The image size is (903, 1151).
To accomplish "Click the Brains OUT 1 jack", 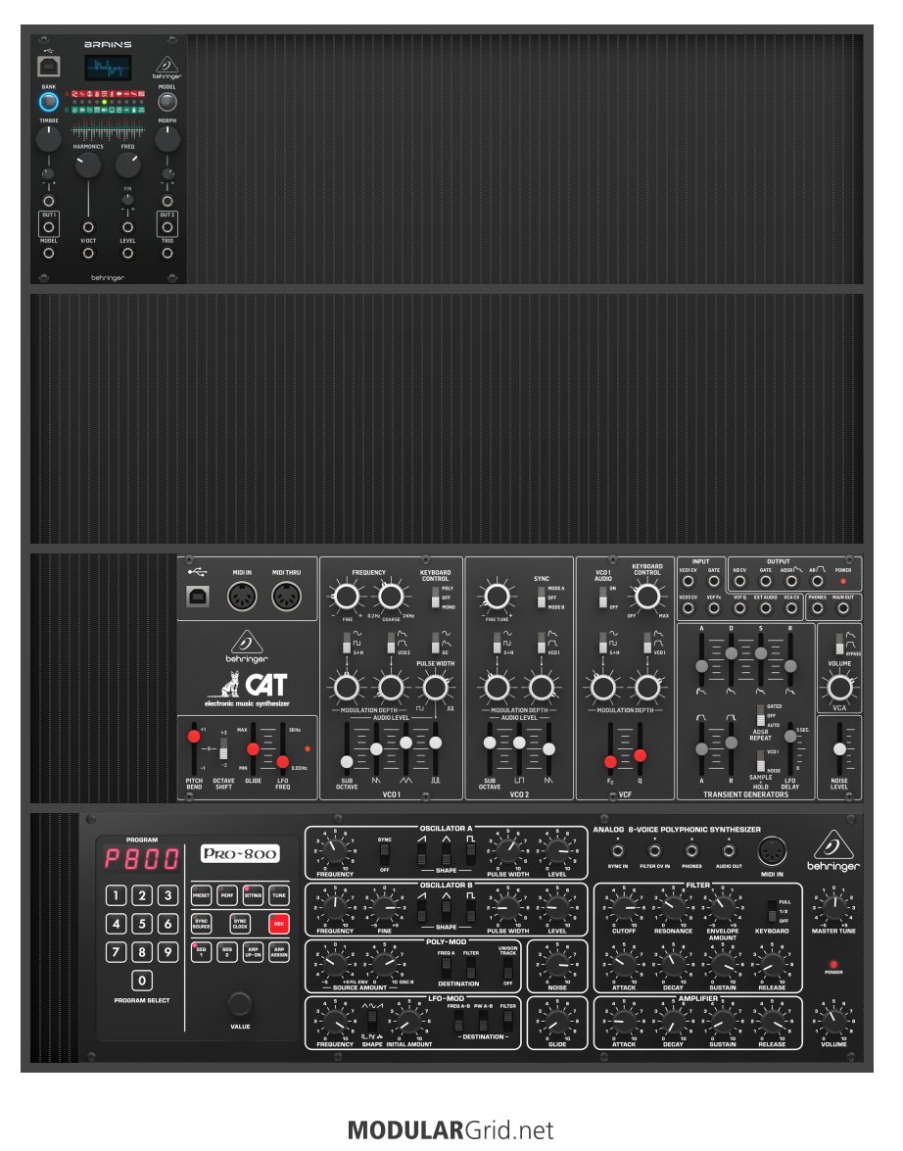I will coord(48,227).
